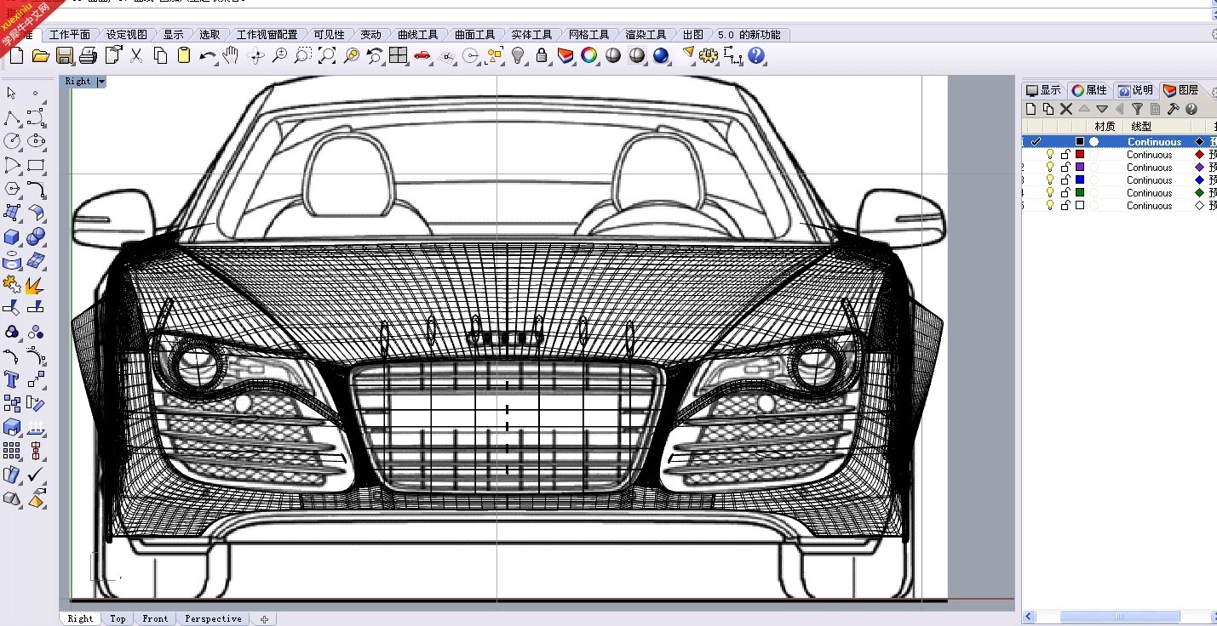Change the red layer color swatch
The width and height of the screenshot is (1217, 626).
tap(1080, 155)
